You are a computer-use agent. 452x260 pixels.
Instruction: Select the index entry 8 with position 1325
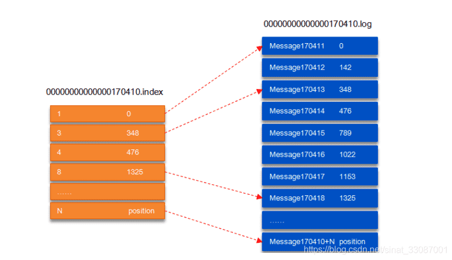pos(107,172)
